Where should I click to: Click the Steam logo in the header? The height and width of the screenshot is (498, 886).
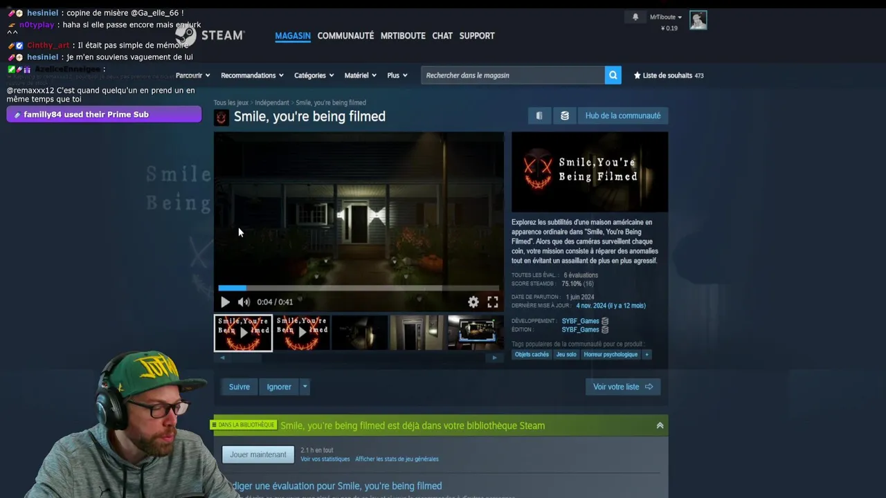pyautogui.click(x=210, y=35)
